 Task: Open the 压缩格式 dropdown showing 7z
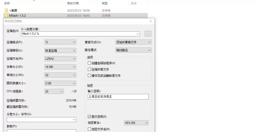coord(60,42)
